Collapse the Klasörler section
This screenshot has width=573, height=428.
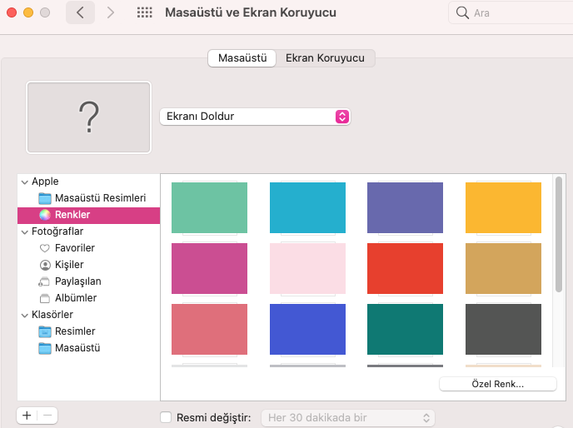[24, 315]
